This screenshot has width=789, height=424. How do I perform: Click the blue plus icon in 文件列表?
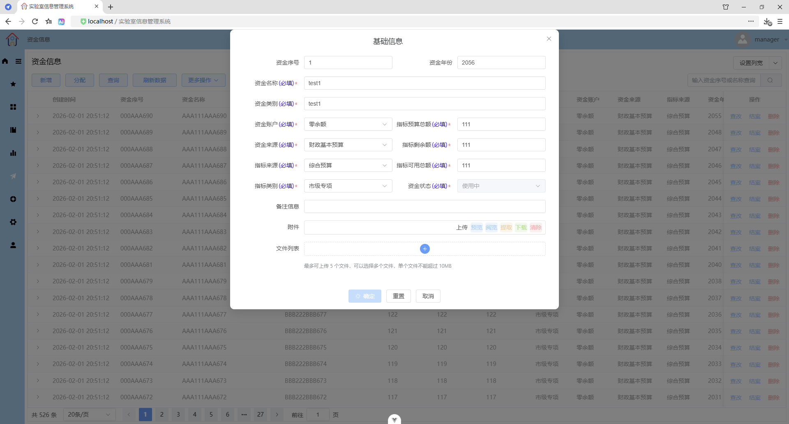point(424,249)
